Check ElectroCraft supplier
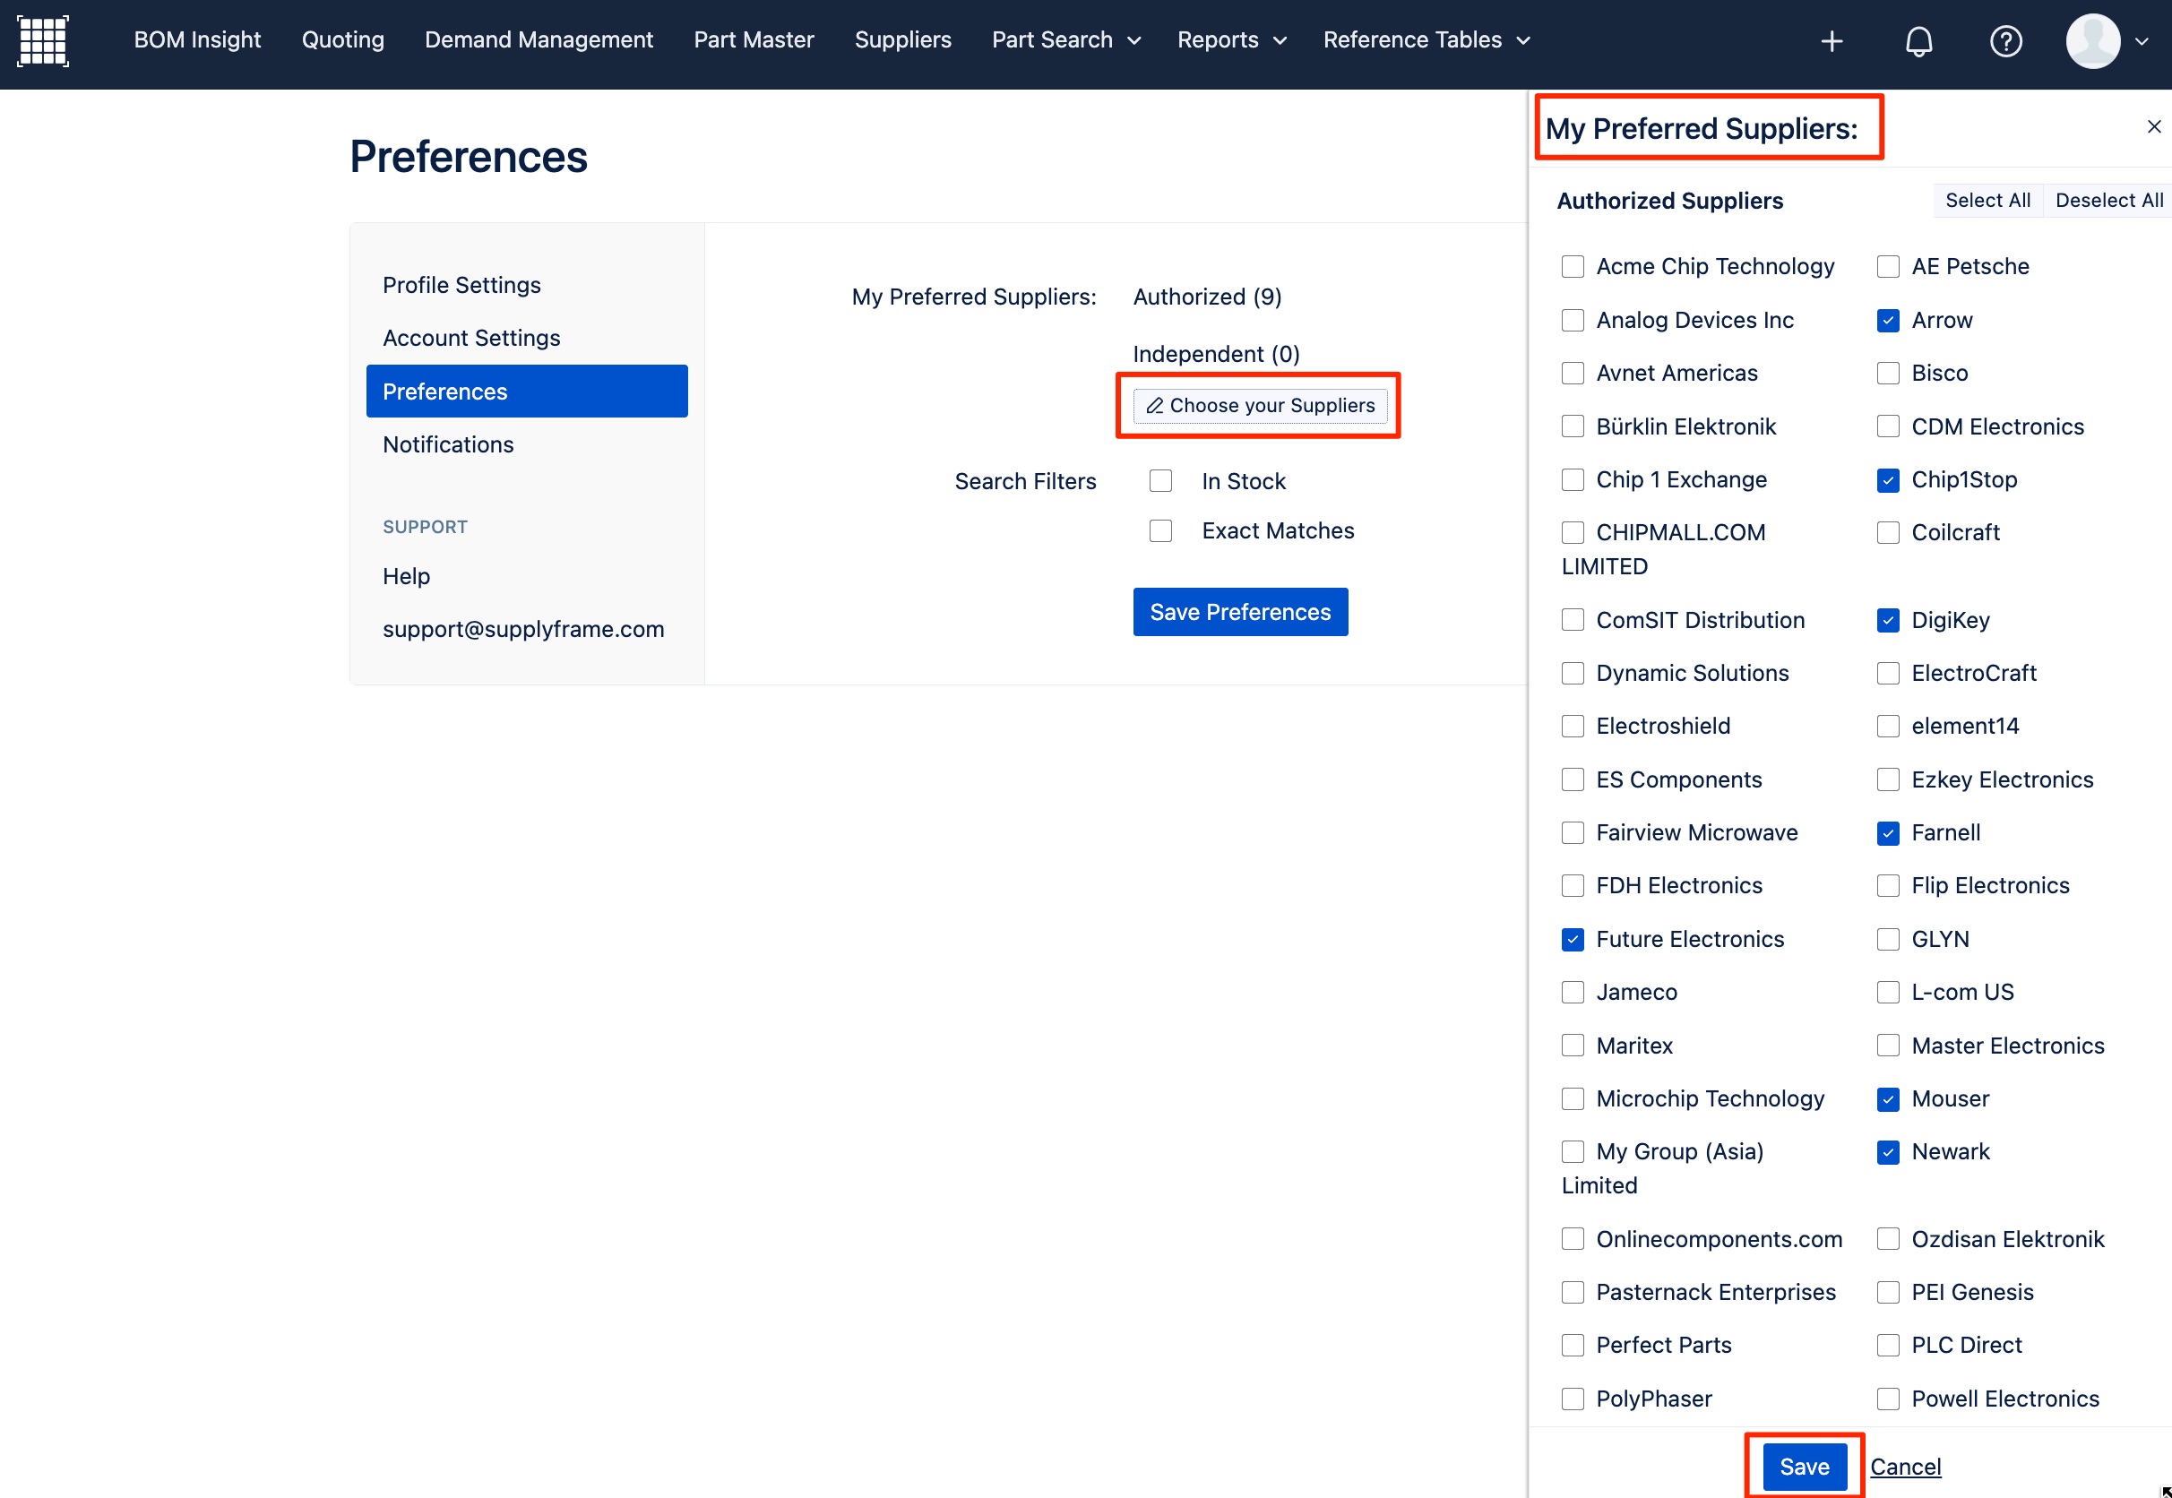The image size is (2172, 1498). [x=1888, y=674]
